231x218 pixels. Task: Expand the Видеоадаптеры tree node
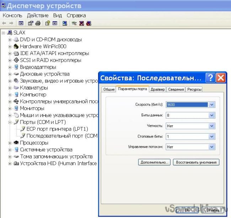click(10, 67)
